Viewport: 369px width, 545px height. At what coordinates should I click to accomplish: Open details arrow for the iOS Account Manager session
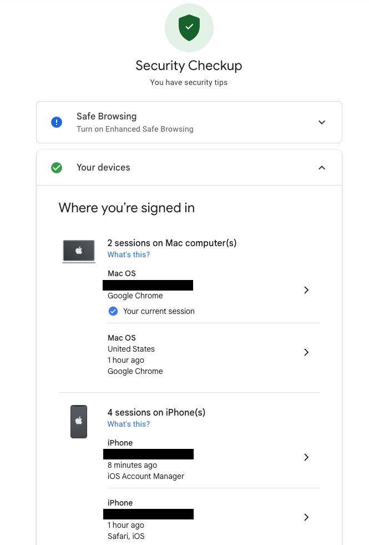306,457
